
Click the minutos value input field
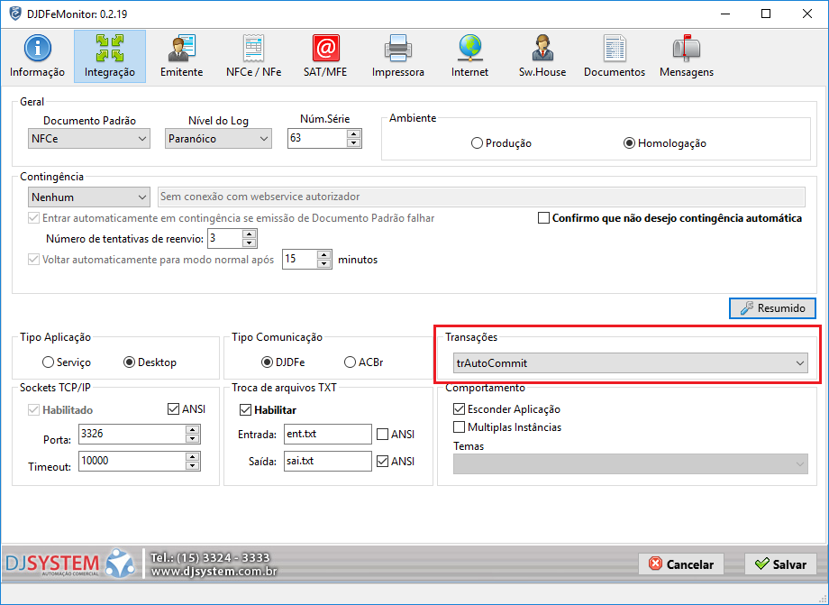pos(300,259)
